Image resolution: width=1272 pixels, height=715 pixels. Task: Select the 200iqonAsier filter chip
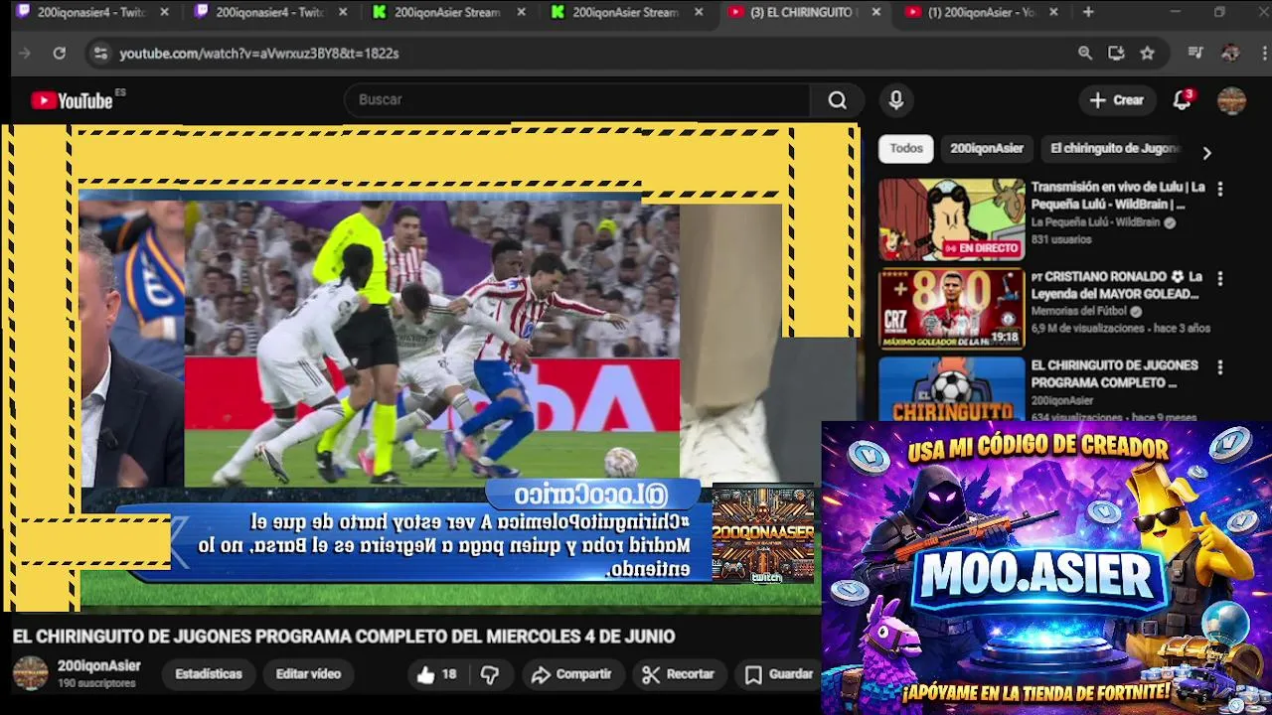[986, 148]
